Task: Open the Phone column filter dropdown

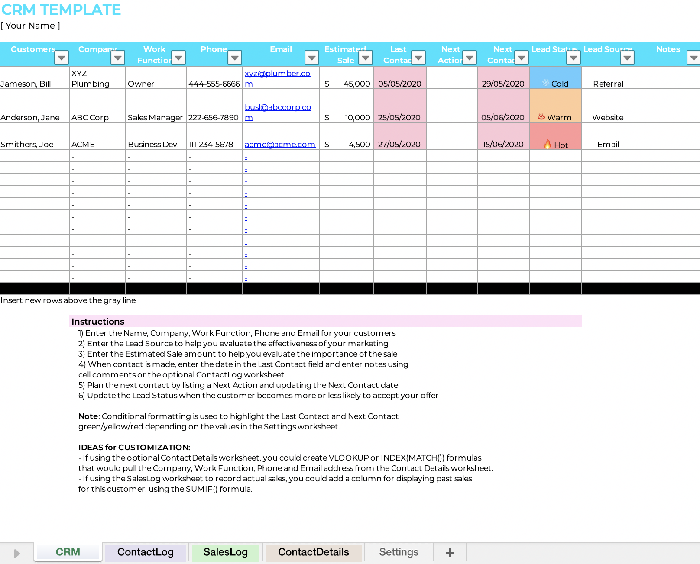Action: tap(235, 57)
